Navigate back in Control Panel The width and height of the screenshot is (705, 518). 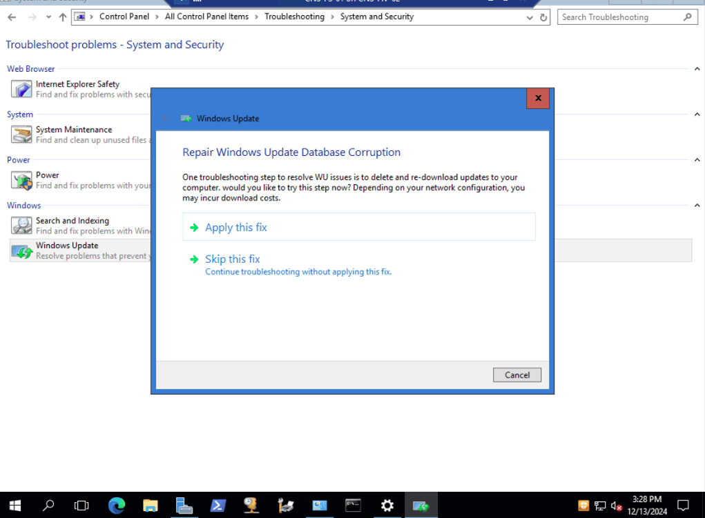click(12, 17)
